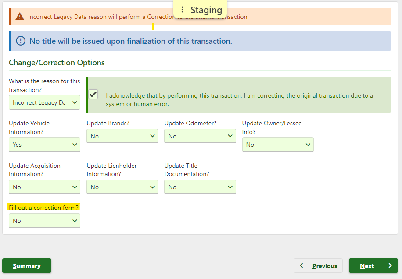402x279 pixels.
Task: Expand Update Acquisition Information dropdown
Action: (44, 187)
